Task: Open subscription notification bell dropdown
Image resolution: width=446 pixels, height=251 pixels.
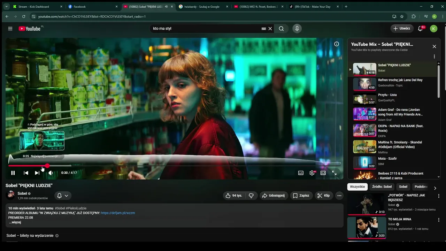Action: click(63, 196)
